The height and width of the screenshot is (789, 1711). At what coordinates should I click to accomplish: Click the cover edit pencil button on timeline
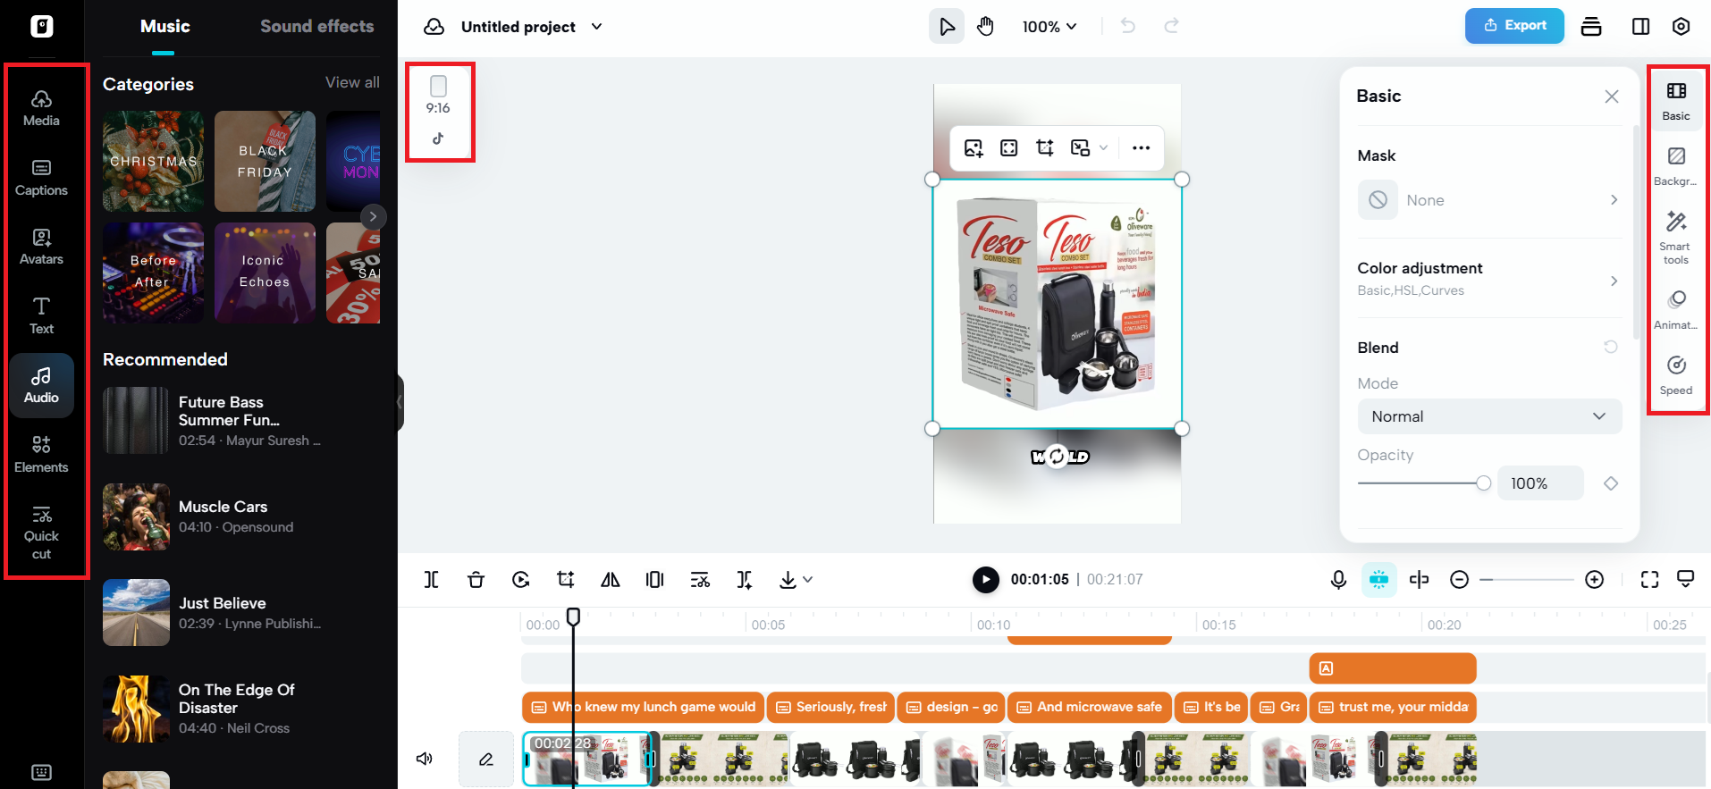point(485,759)
